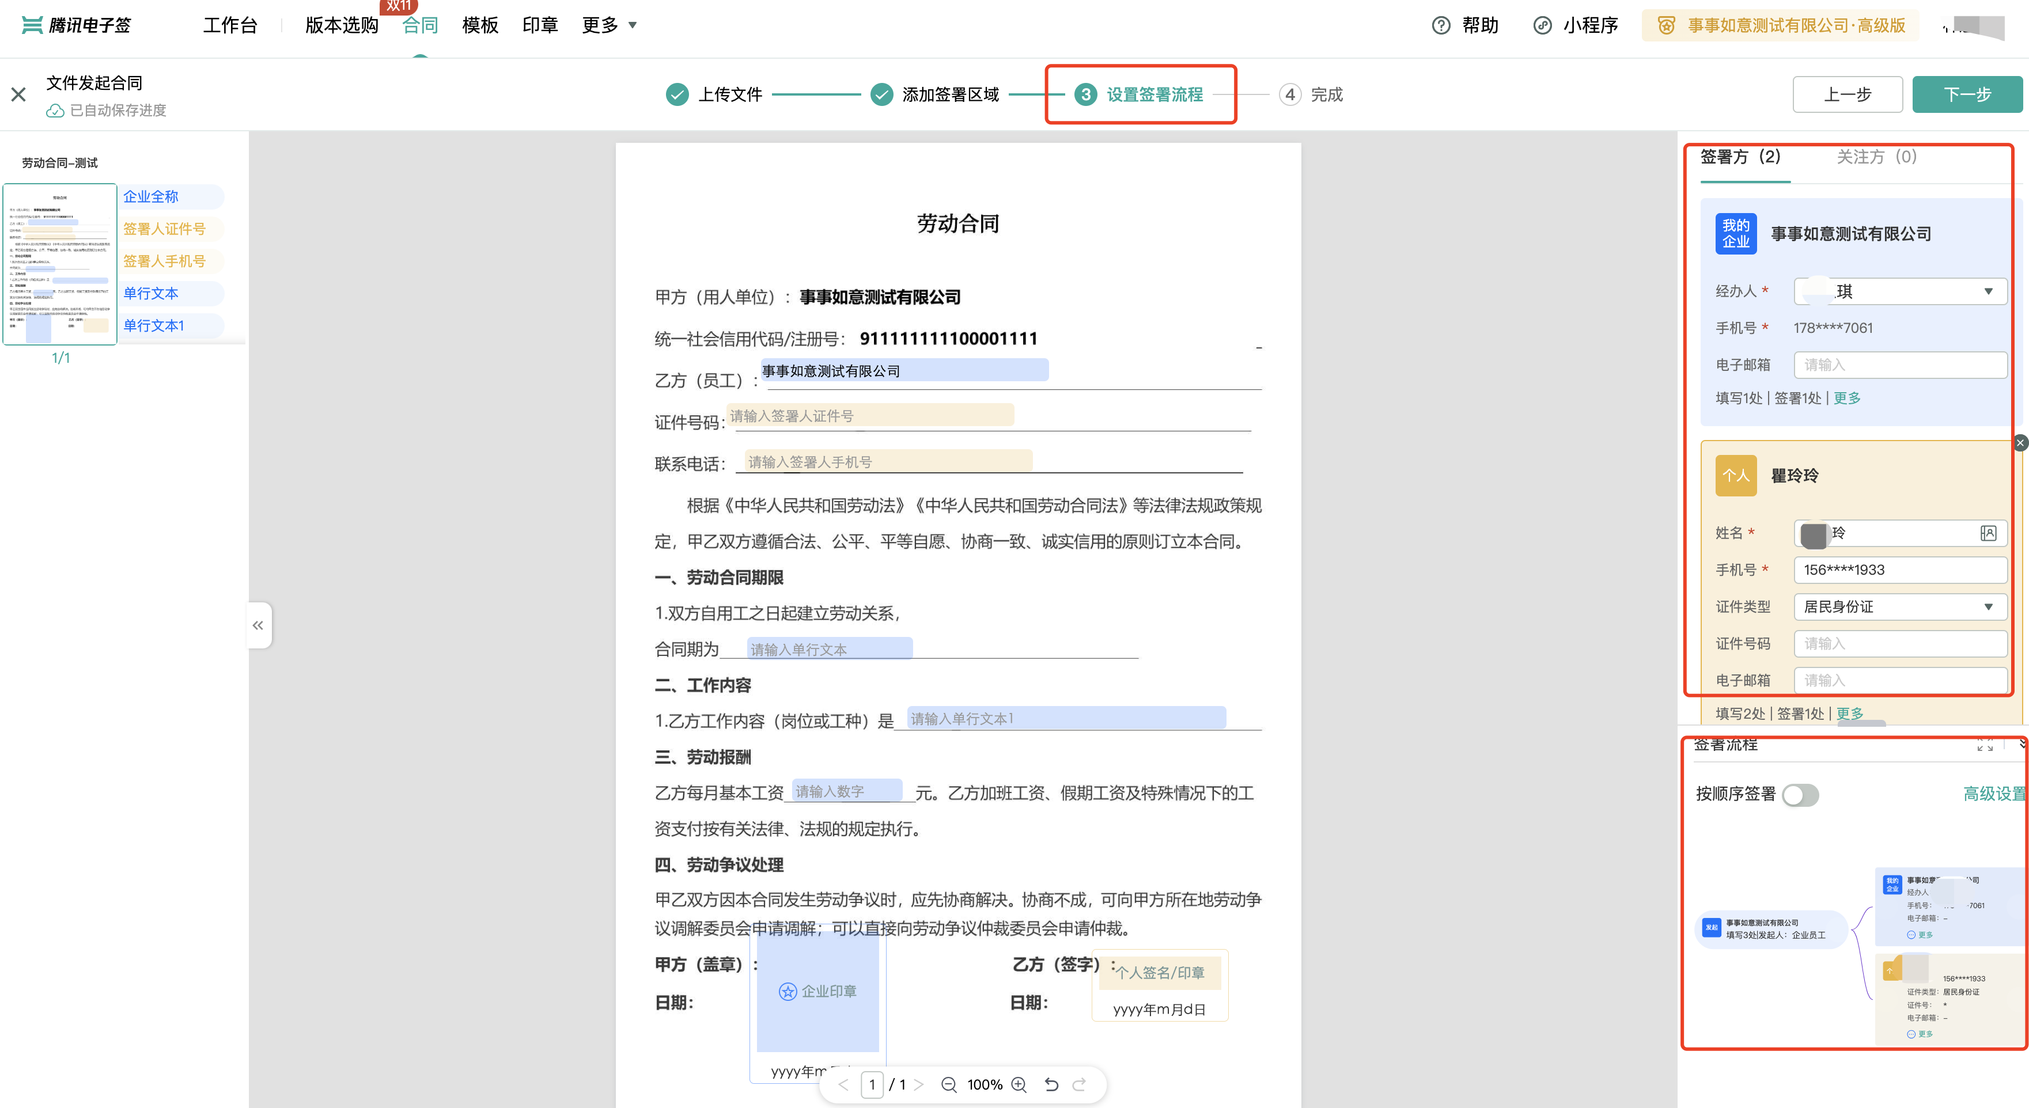Click the 下一步 button
This screenshot has width=2029, height=1108.
[1967, 94]
